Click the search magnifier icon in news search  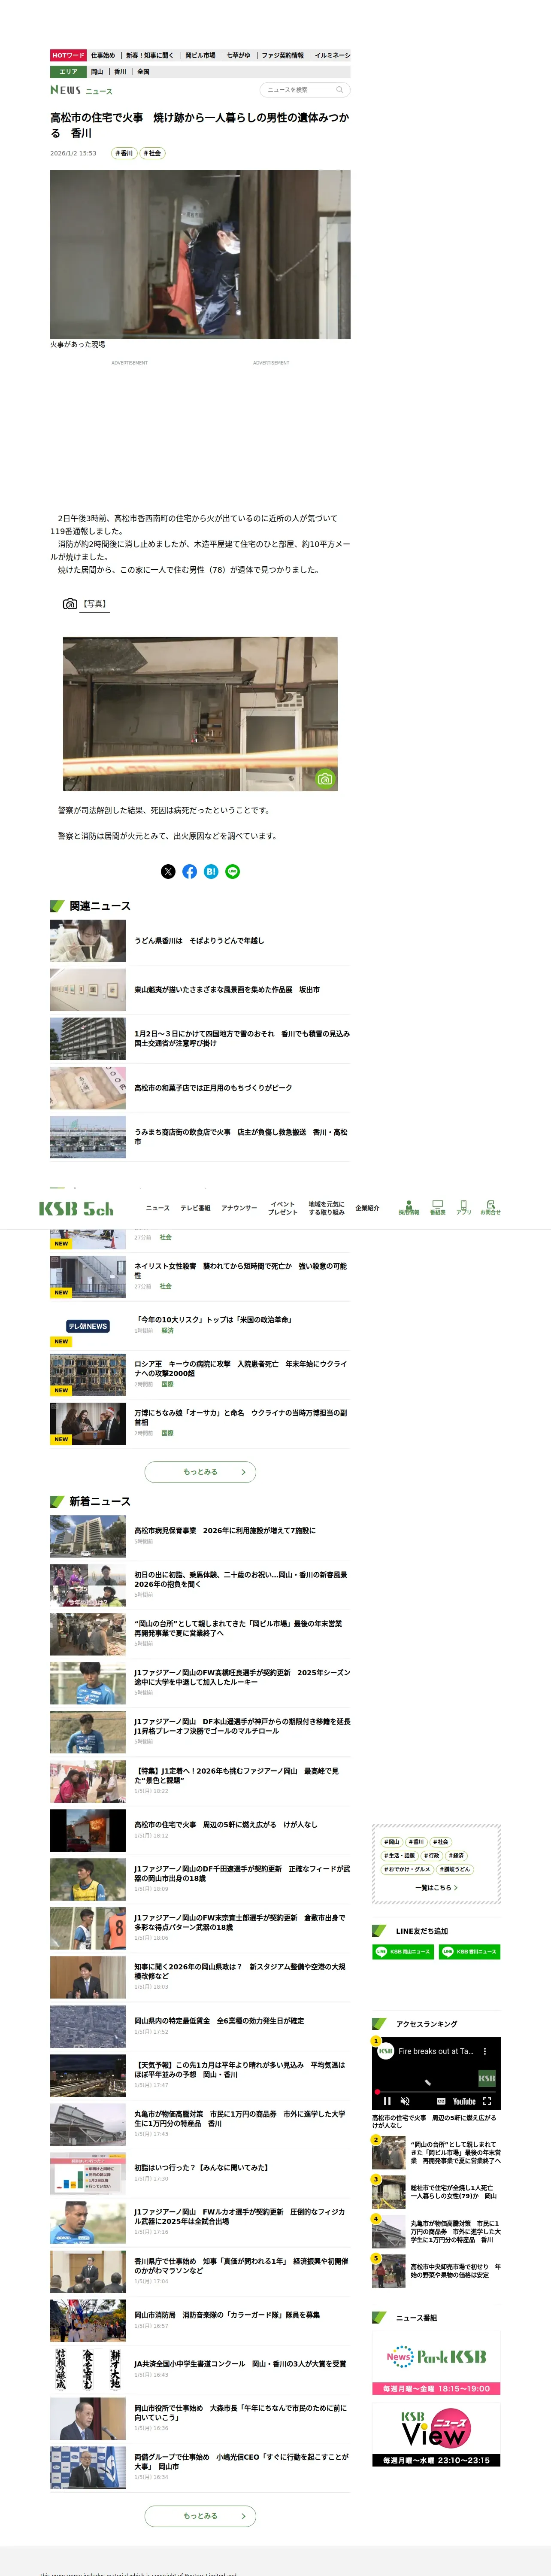[339, 90]
